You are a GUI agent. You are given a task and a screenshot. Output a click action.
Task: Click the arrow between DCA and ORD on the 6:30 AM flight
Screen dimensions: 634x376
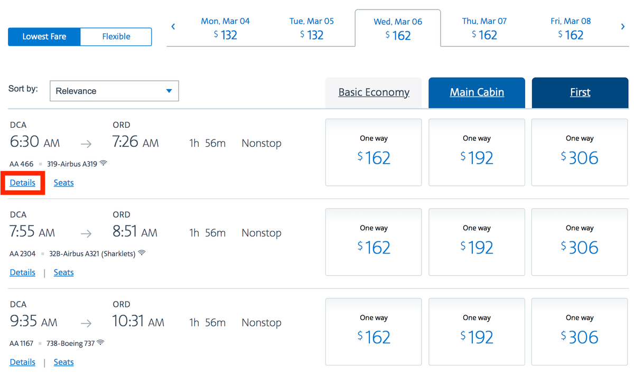tap(86, 143)
